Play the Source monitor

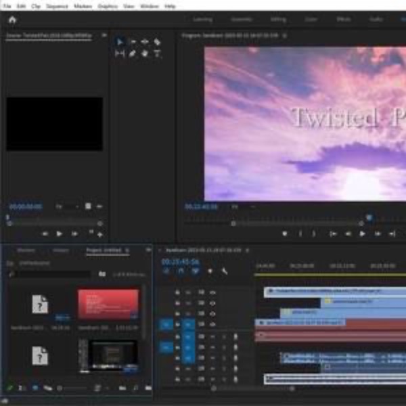[x=59, y=234]
